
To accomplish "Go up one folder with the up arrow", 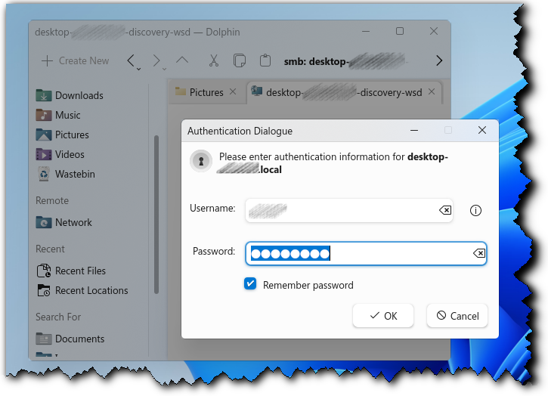I will click(x=182, y=60).
